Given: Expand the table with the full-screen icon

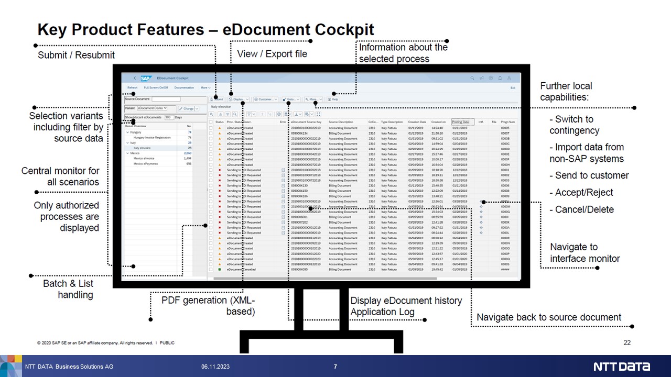Looking at the screenshot, I should click(x=318, y=114).
